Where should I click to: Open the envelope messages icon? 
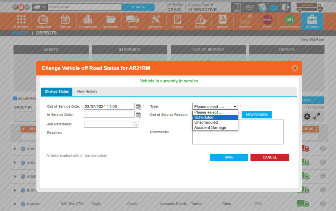[274, 8]
